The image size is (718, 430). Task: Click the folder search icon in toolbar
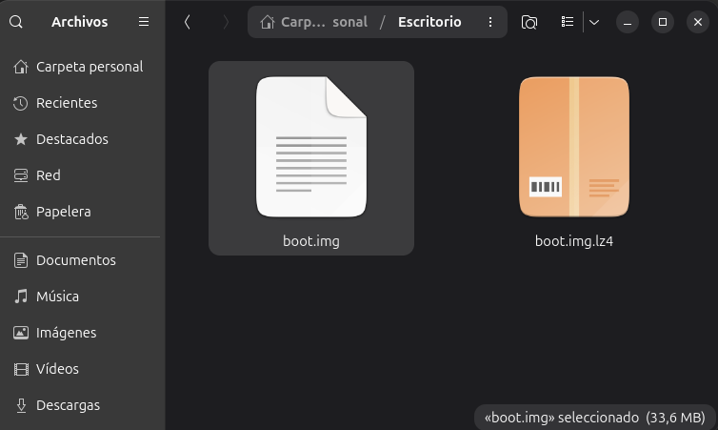point(529,22)
